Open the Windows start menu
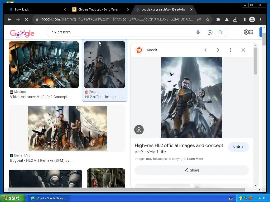Viewport: 270px width, 202px height. [x=13, y=198]
